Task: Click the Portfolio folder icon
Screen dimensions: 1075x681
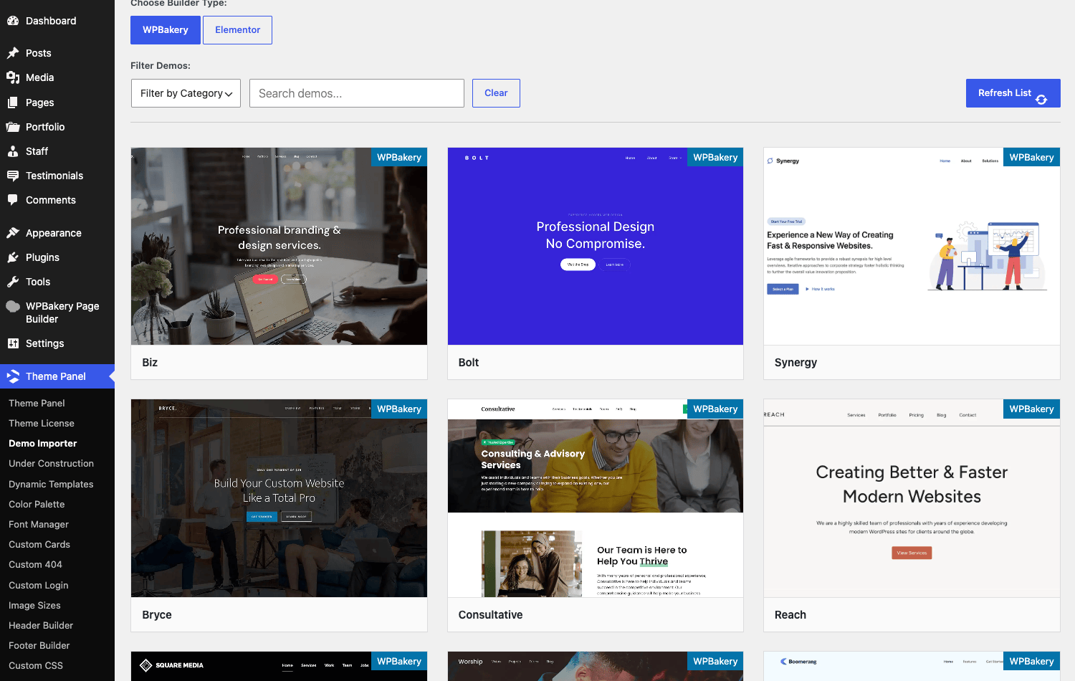Action: (13, 127)
